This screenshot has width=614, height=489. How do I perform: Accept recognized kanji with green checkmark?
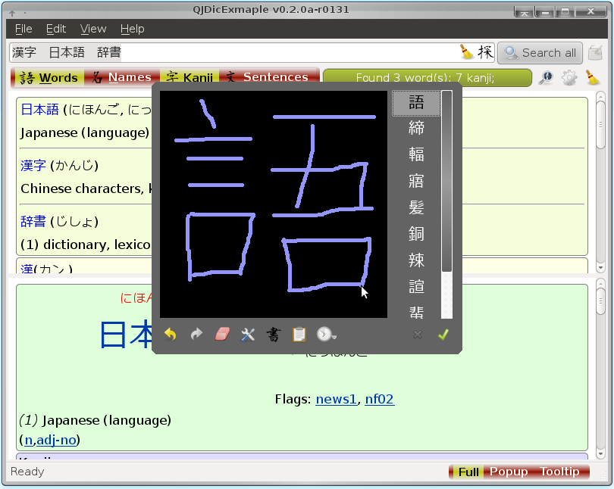coord(443,335)
